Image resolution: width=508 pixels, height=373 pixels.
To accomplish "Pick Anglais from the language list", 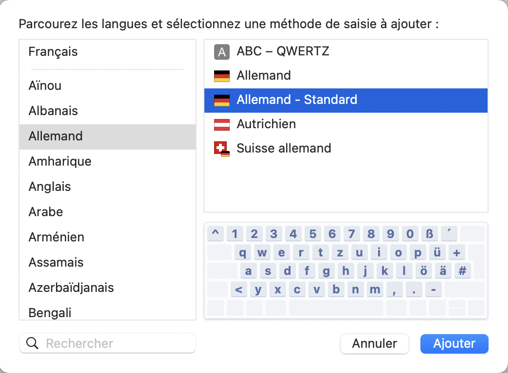I will pos(50,186).
